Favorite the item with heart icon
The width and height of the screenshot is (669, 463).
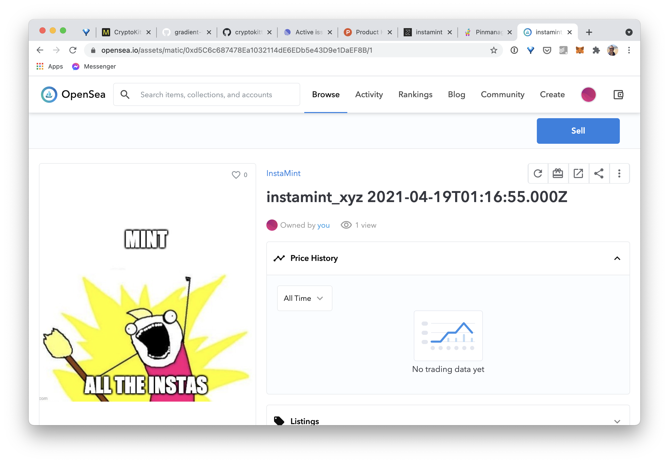point(236,175)
